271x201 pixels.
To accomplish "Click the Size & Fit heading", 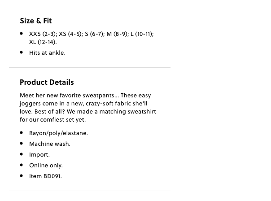I will point(36,21).
